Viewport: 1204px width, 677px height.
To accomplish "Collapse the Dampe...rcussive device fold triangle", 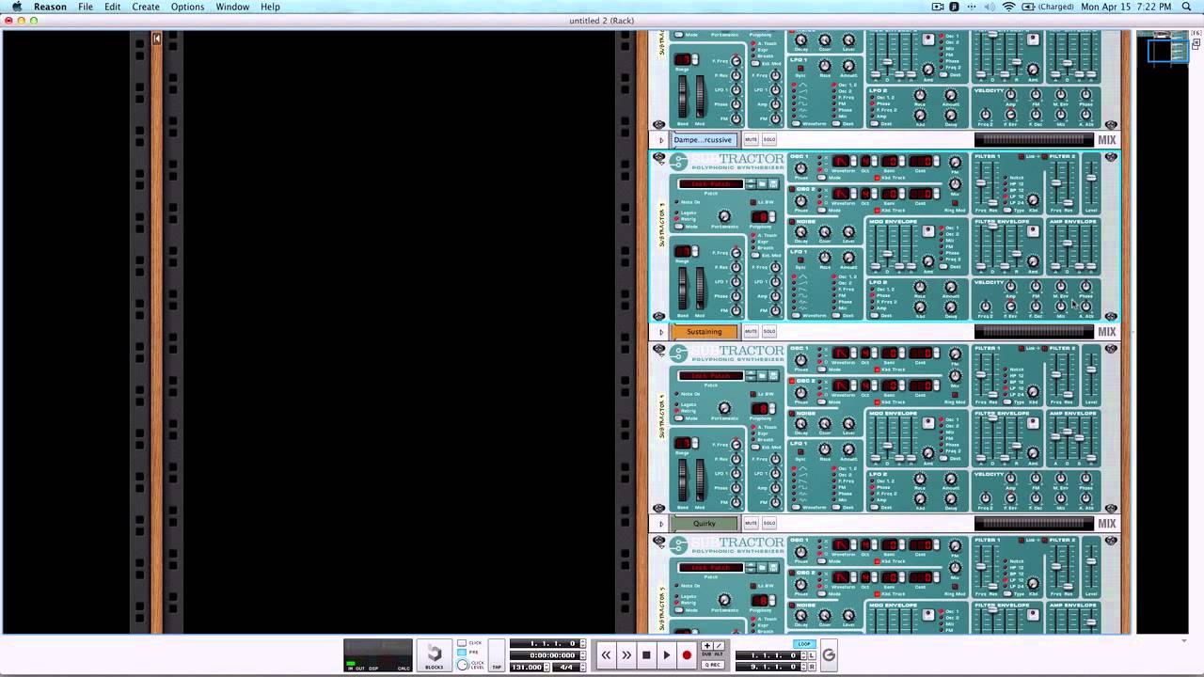I will pyautogui.click(x=661, y=140).
